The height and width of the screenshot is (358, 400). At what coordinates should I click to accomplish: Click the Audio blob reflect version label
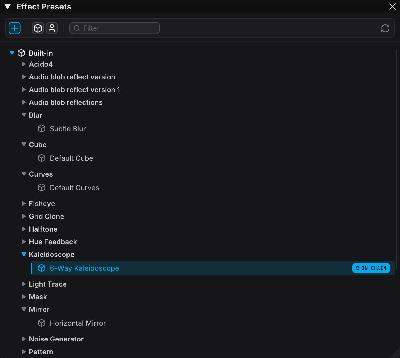coord(72,77)
